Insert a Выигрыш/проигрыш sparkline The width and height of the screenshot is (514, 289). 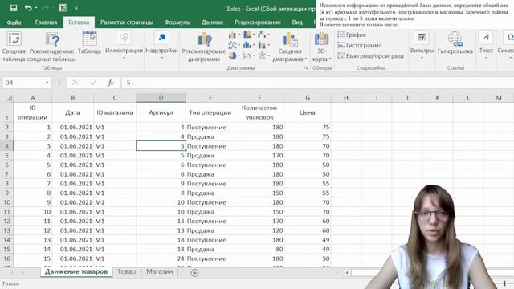pyautogui.click(x=370, y=55)
